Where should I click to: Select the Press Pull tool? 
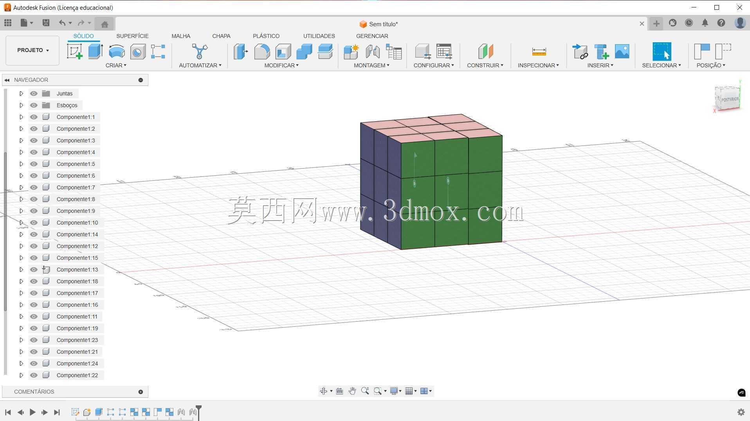tap(241, 51)
